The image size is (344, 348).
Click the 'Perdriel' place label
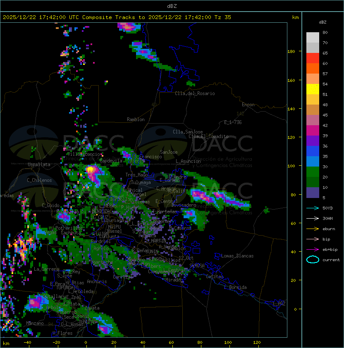tap(101, 241)
